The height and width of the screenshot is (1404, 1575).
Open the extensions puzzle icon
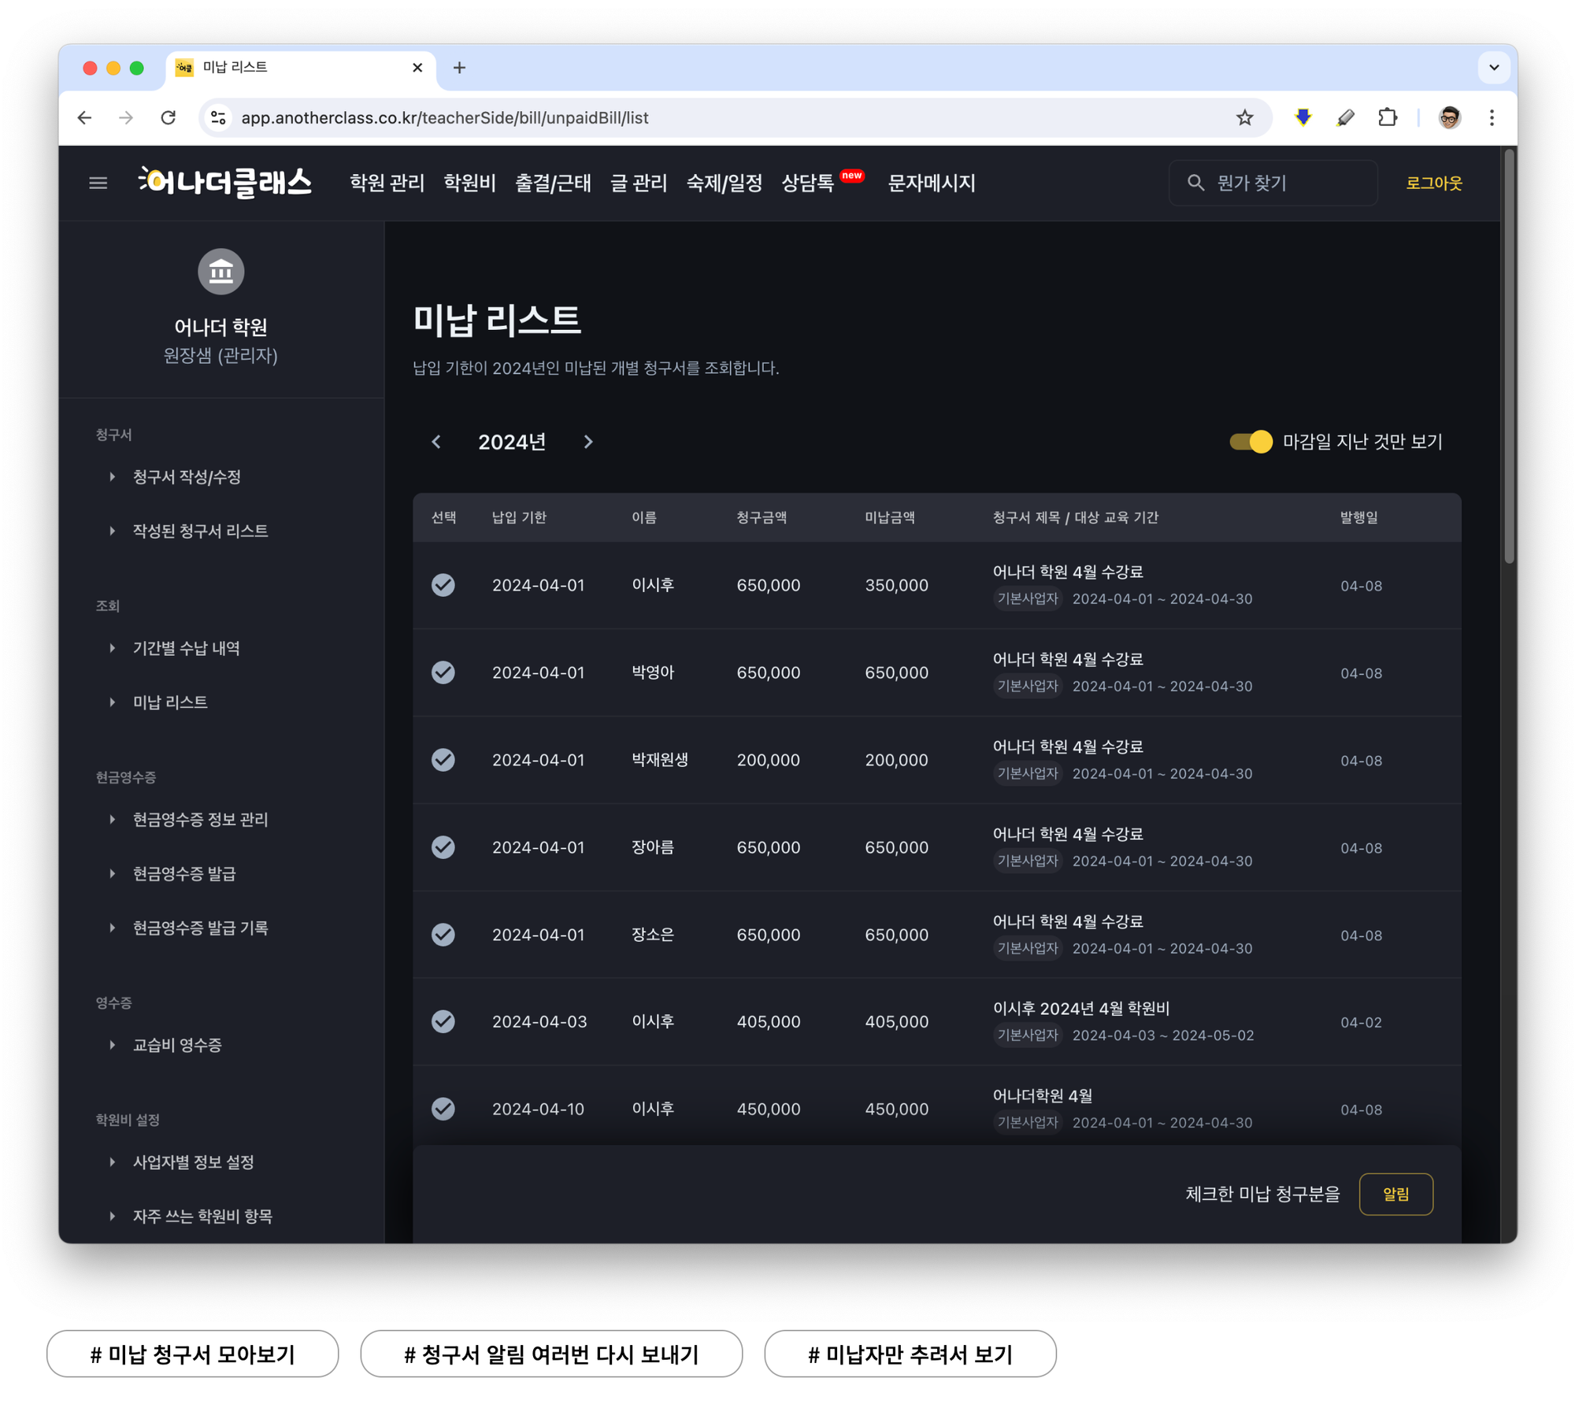pos(1388,117)
